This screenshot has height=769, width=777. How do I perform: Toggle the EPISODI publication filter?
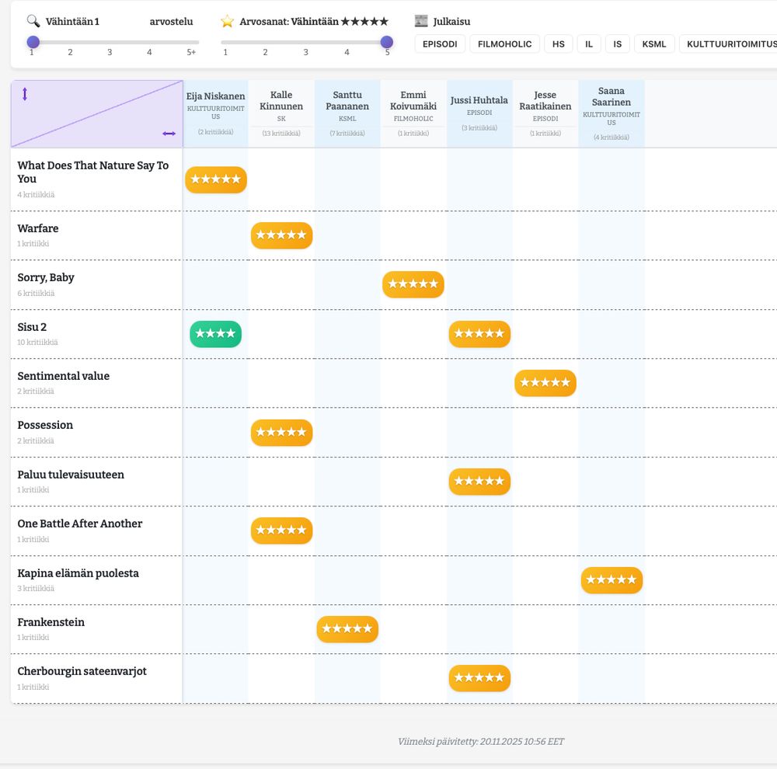pyautogui.click(x=440, y=44)
